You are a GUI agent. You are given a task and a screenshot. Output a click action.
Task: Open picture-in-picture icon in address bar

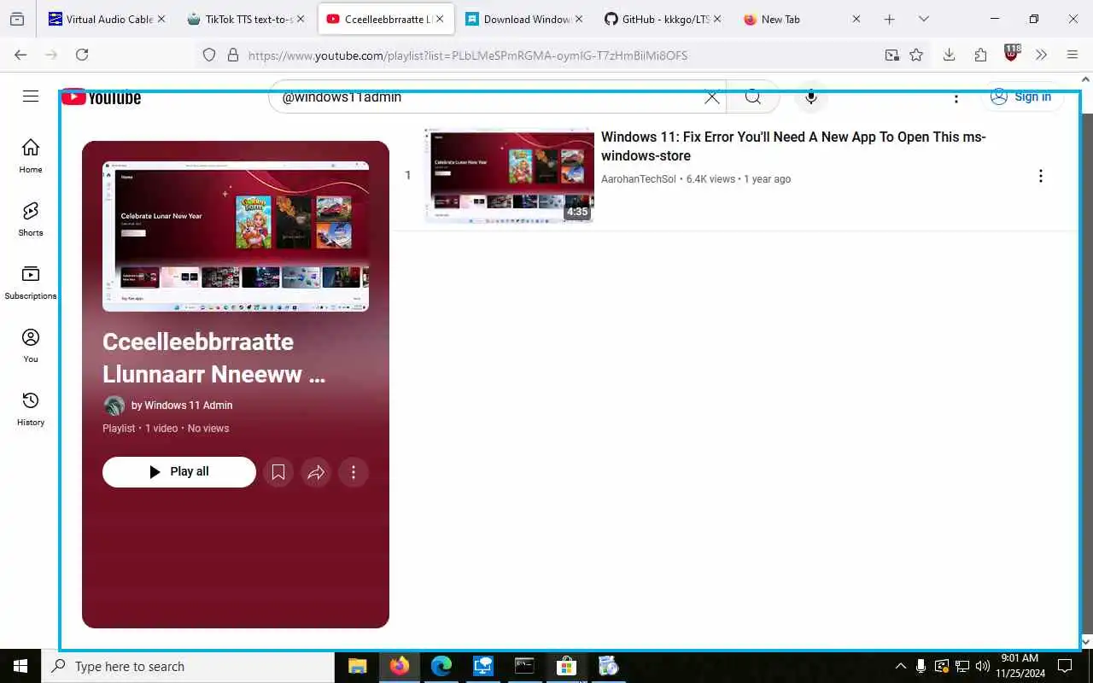point(891,55)
